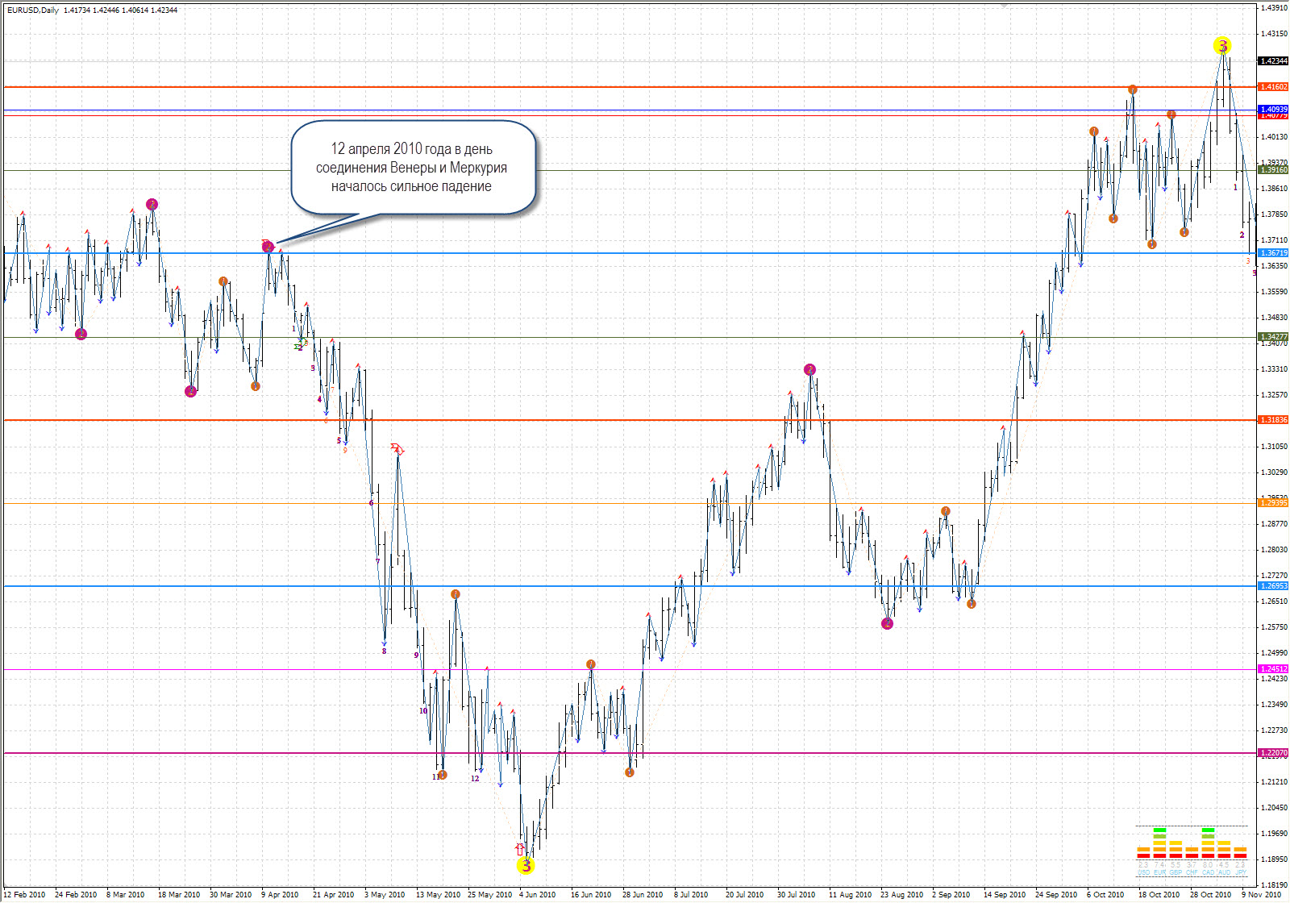Click the red up-arrow icon beside the June low
Viewport: 1290px width, 903px height.
pos(519,849)
